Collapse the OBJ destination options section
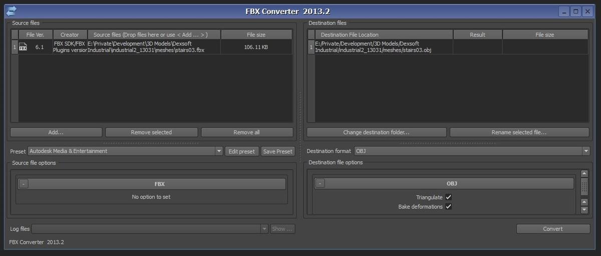The image size is (601, 256). (x=321, y=183)
